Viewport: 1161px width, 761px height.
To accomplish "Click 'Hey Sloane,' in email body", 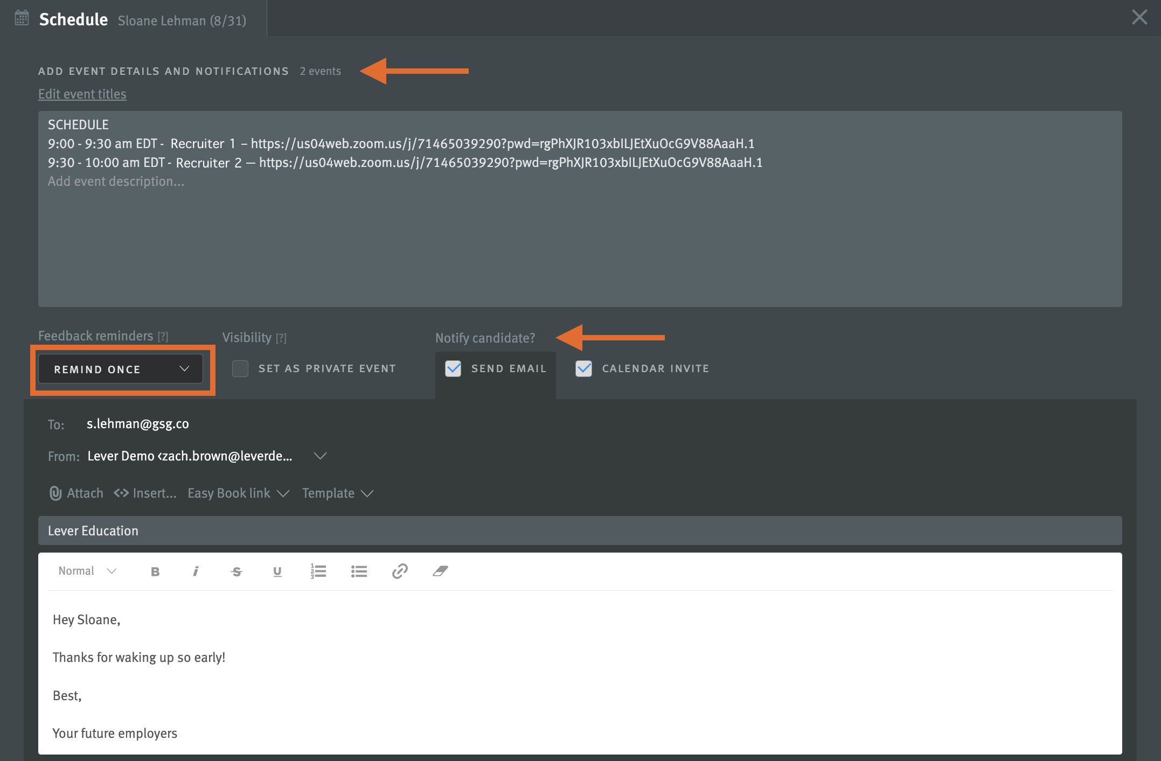I will 87,620.
